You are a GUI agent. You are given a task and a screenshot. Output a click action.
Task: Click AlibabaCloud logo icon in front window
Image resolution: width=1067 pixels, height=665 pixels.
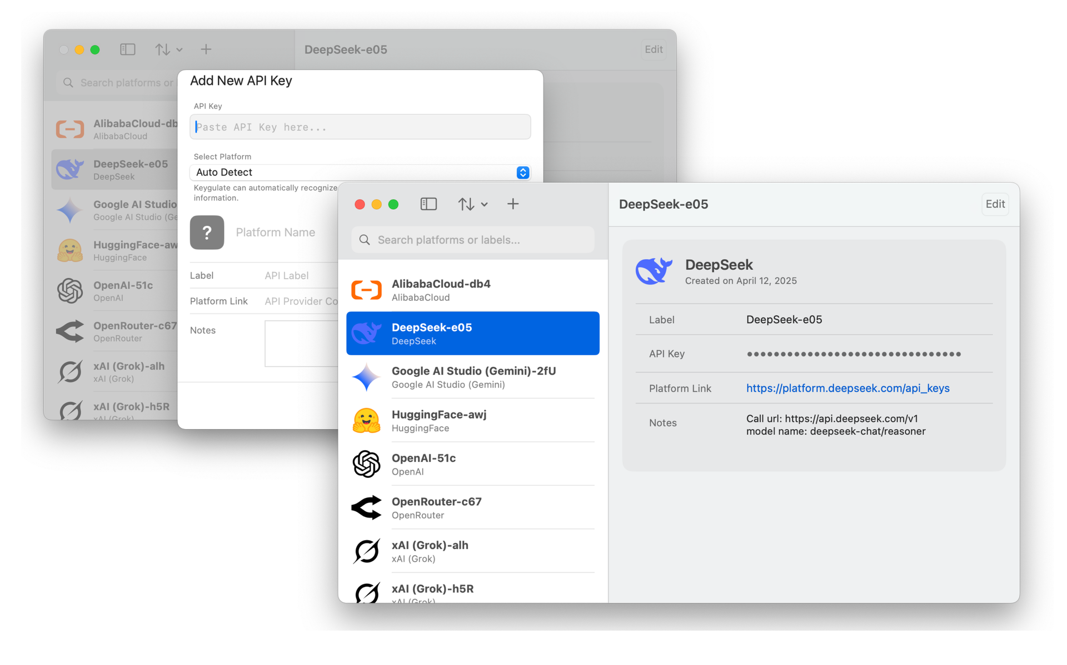pyautogui.click(x=366, y=290)
